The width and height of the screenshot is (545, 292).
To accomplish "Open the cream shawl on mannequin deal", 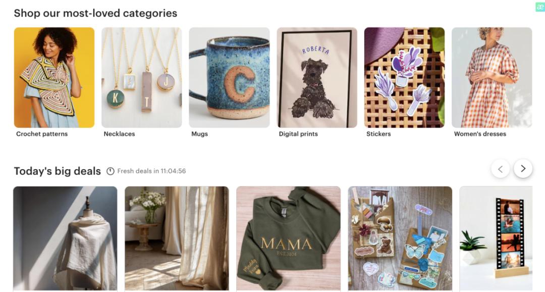I will [65, 239].
